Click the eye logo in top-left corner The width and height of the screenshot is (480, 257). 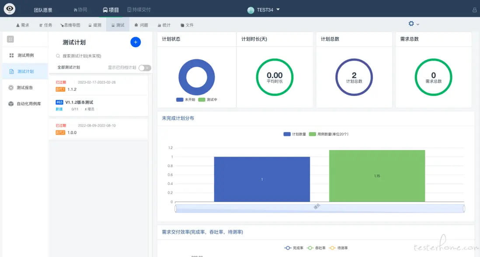[9, 9]
